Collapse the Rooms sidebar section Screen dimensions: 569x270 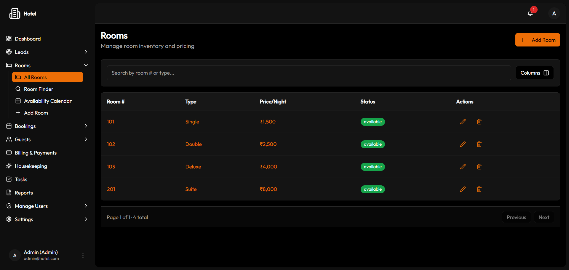(x=86, y=65)
